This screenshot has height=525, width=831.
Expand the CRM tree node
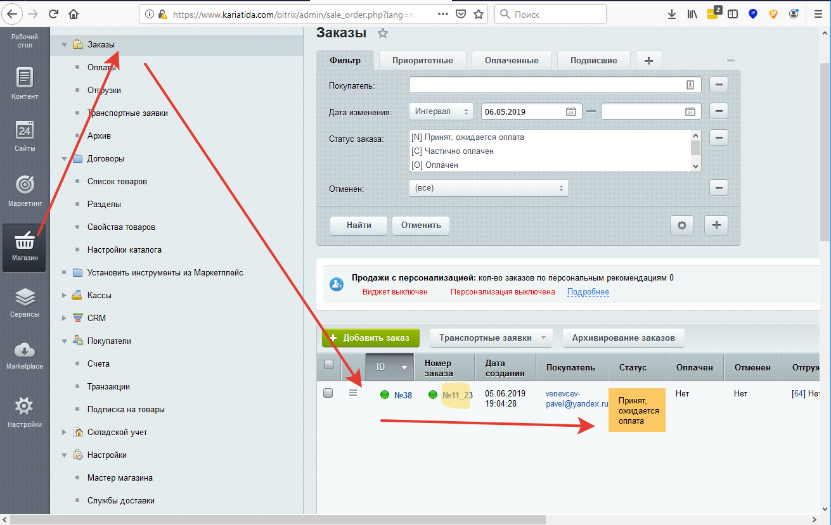64,318
